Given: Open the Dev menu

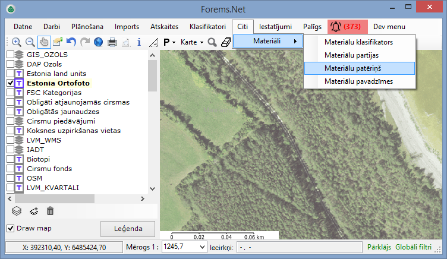Looking at the screenshot, I should [x=389, y=27].
